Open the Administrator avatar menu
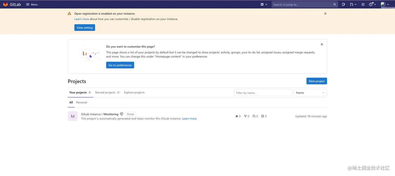The height and width of the screenshot is (176, 395). (x=385, y=4)
